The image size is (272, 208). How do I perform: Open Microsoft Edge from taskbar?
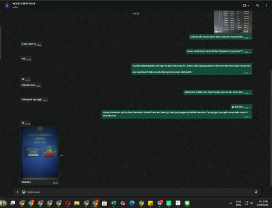click(x=132, y=203)
